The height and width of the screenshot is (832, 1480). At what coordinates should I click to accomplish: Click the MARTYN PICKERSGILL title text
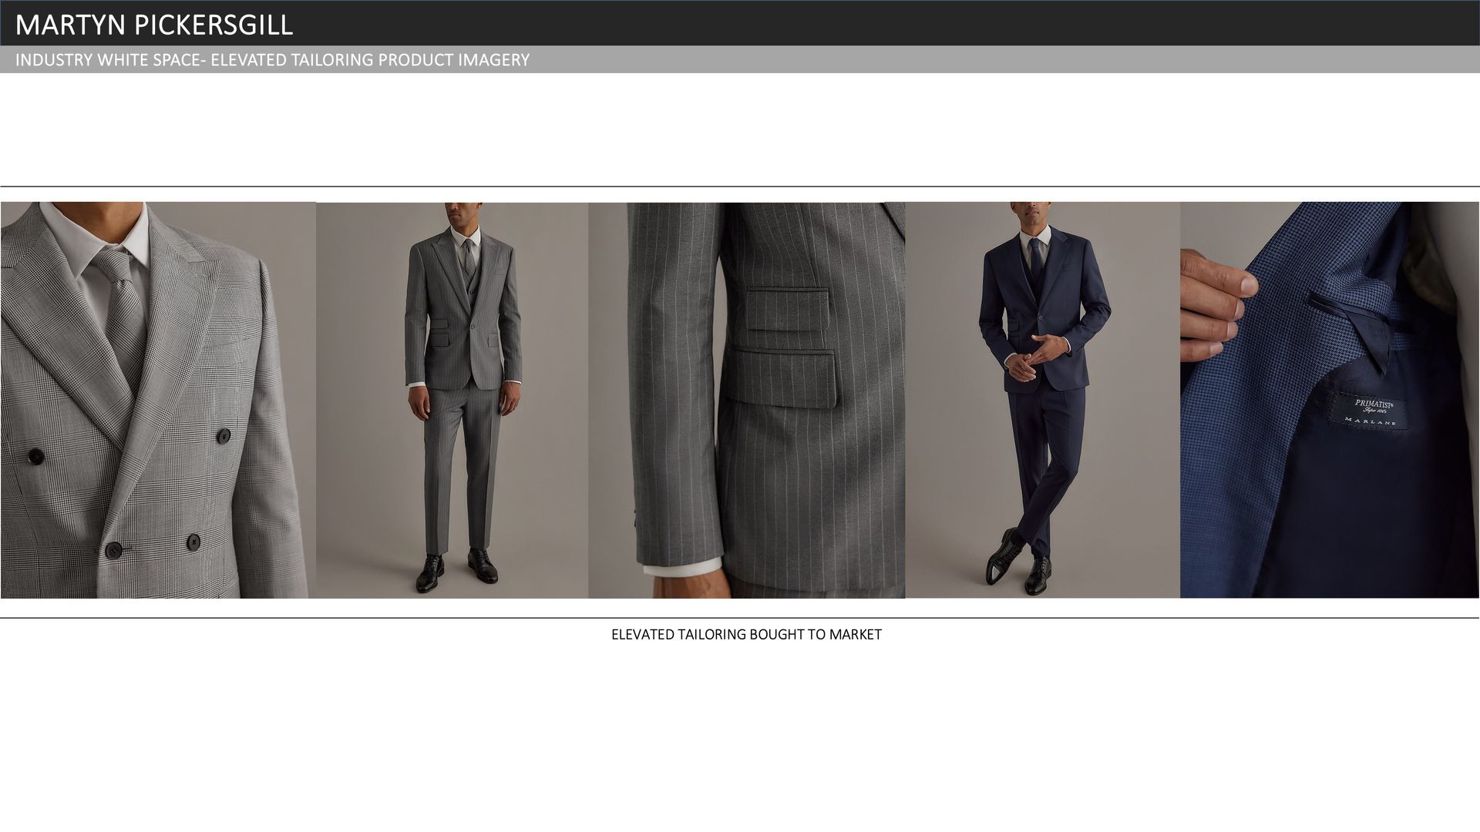pos(154,25)
